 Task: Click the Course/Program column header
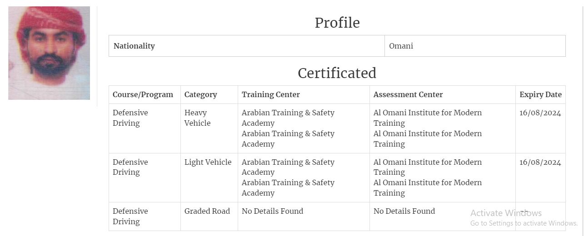pos(143,94)
